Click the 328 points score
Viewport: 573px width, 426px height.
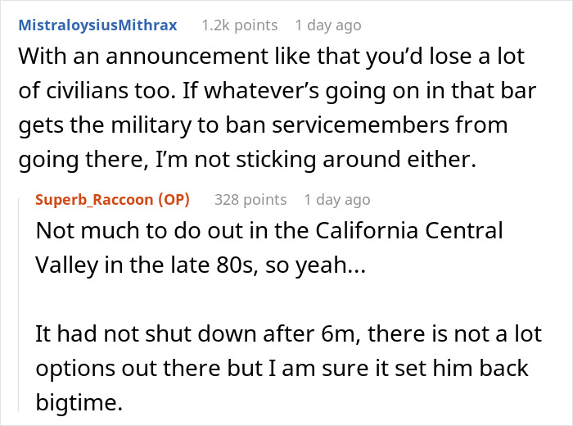[250, 199]
